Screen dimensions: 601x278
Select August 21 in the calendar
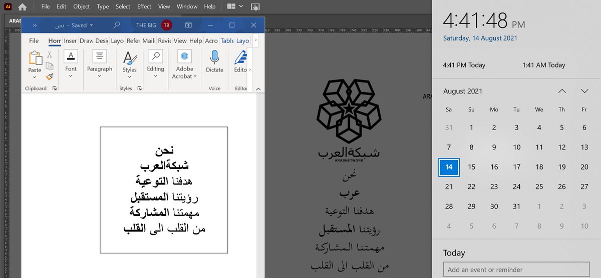[x=449, y=186]
